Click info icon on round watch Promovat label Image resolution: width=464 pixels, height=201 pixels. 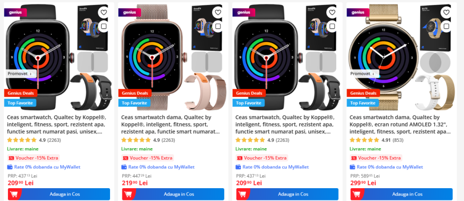(374, 74)
